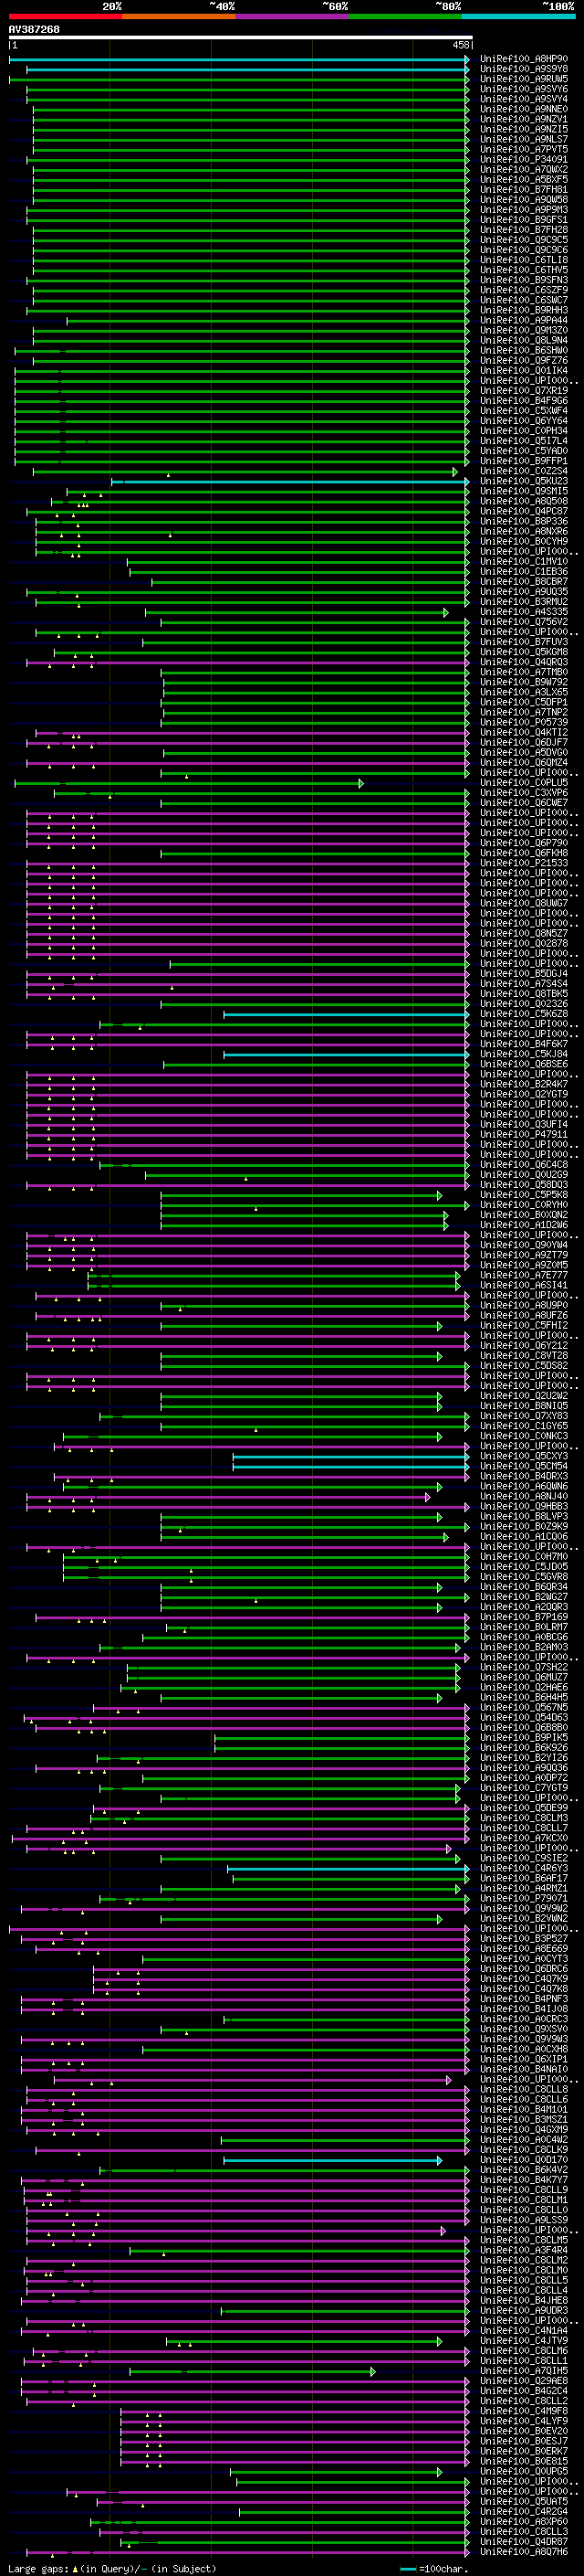
Task: Select hit UniRef100_A7QWX2
Action: pos(523,169)
